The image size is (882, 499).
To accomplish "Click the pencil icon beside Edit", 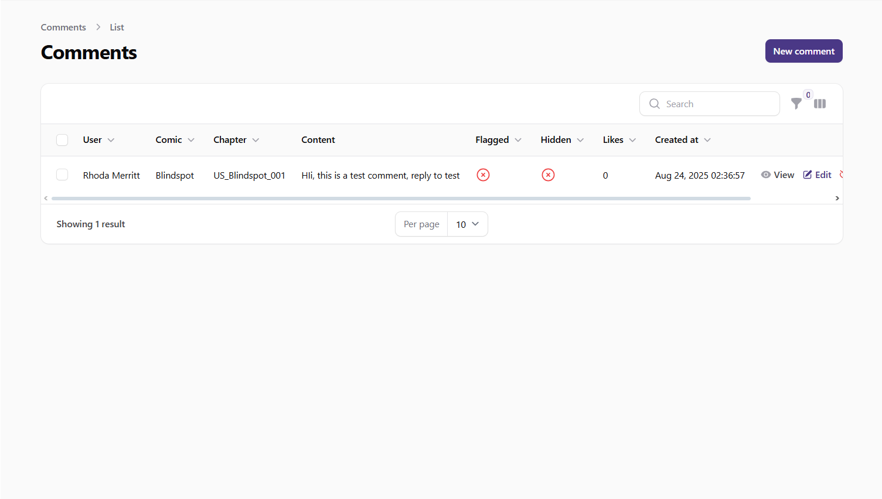I will click(x=808, y=175).
